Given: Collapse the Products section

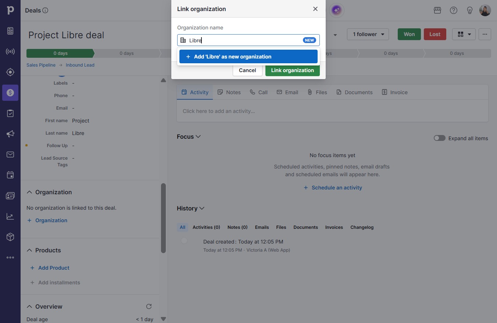Looking at the screenshot, I should pos(29,250).
